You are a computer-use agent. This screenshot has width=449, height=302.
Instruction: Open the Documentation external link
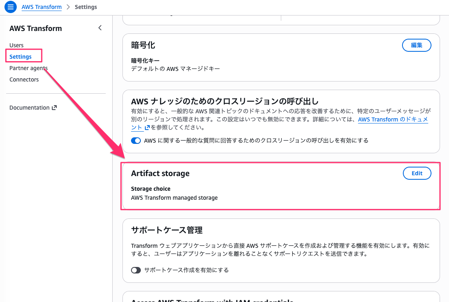tap(33, 108)
